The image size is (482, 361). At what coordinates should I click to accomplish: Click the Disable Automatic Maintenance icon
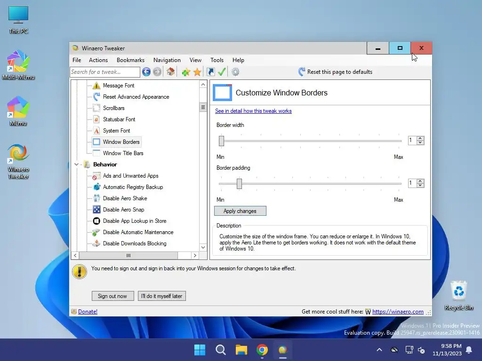click(x=96, y=232)
